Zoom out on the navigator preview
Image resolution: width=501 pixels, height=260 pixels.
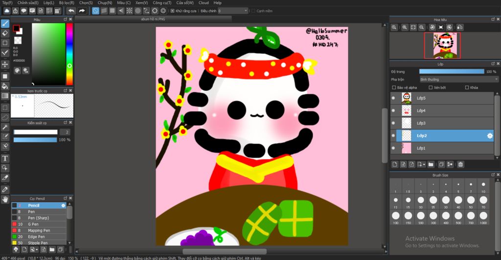(422, 27)
